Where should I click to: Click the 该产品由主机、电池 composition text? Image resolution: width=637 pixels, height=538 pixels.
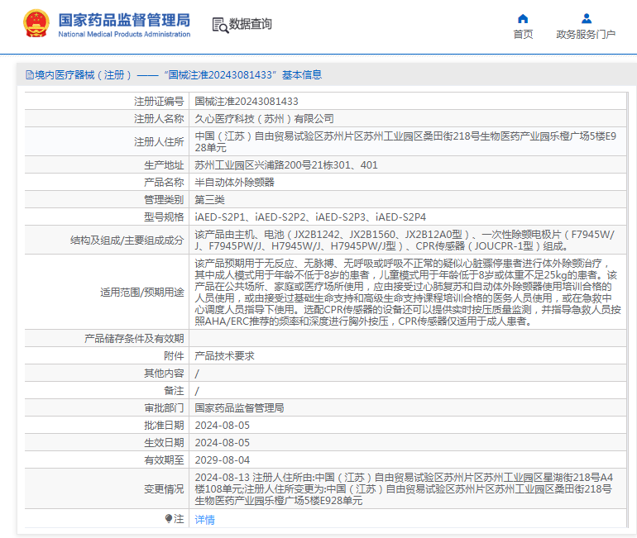point(405,240)
